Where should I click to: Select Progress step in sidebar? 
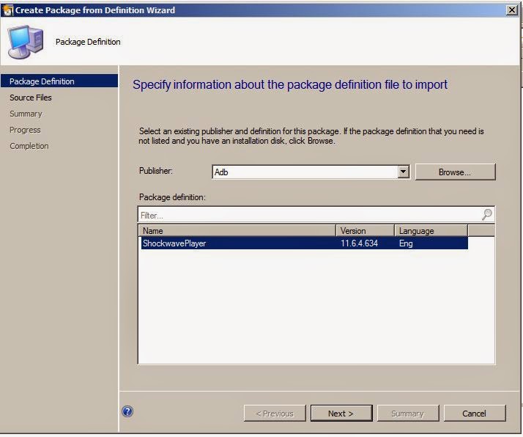pyautogui.click(x=25, y=130)
